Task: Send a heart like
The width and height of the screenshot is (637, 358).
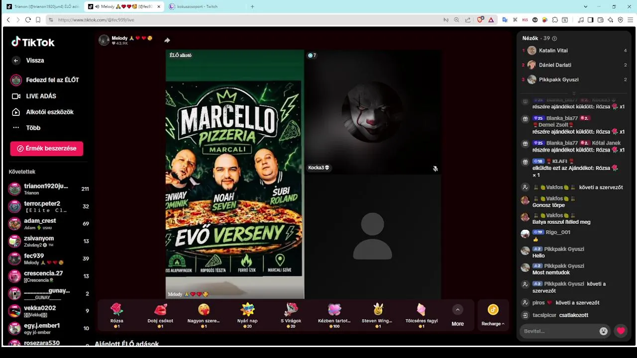Action: [621, 331]
